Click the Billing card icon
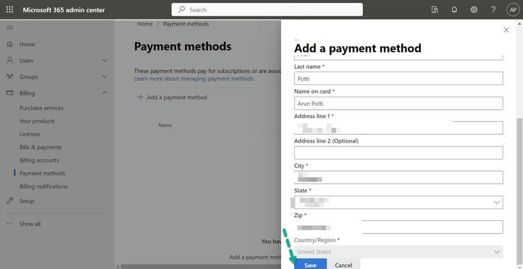523x269 pixels. (10, 93)
